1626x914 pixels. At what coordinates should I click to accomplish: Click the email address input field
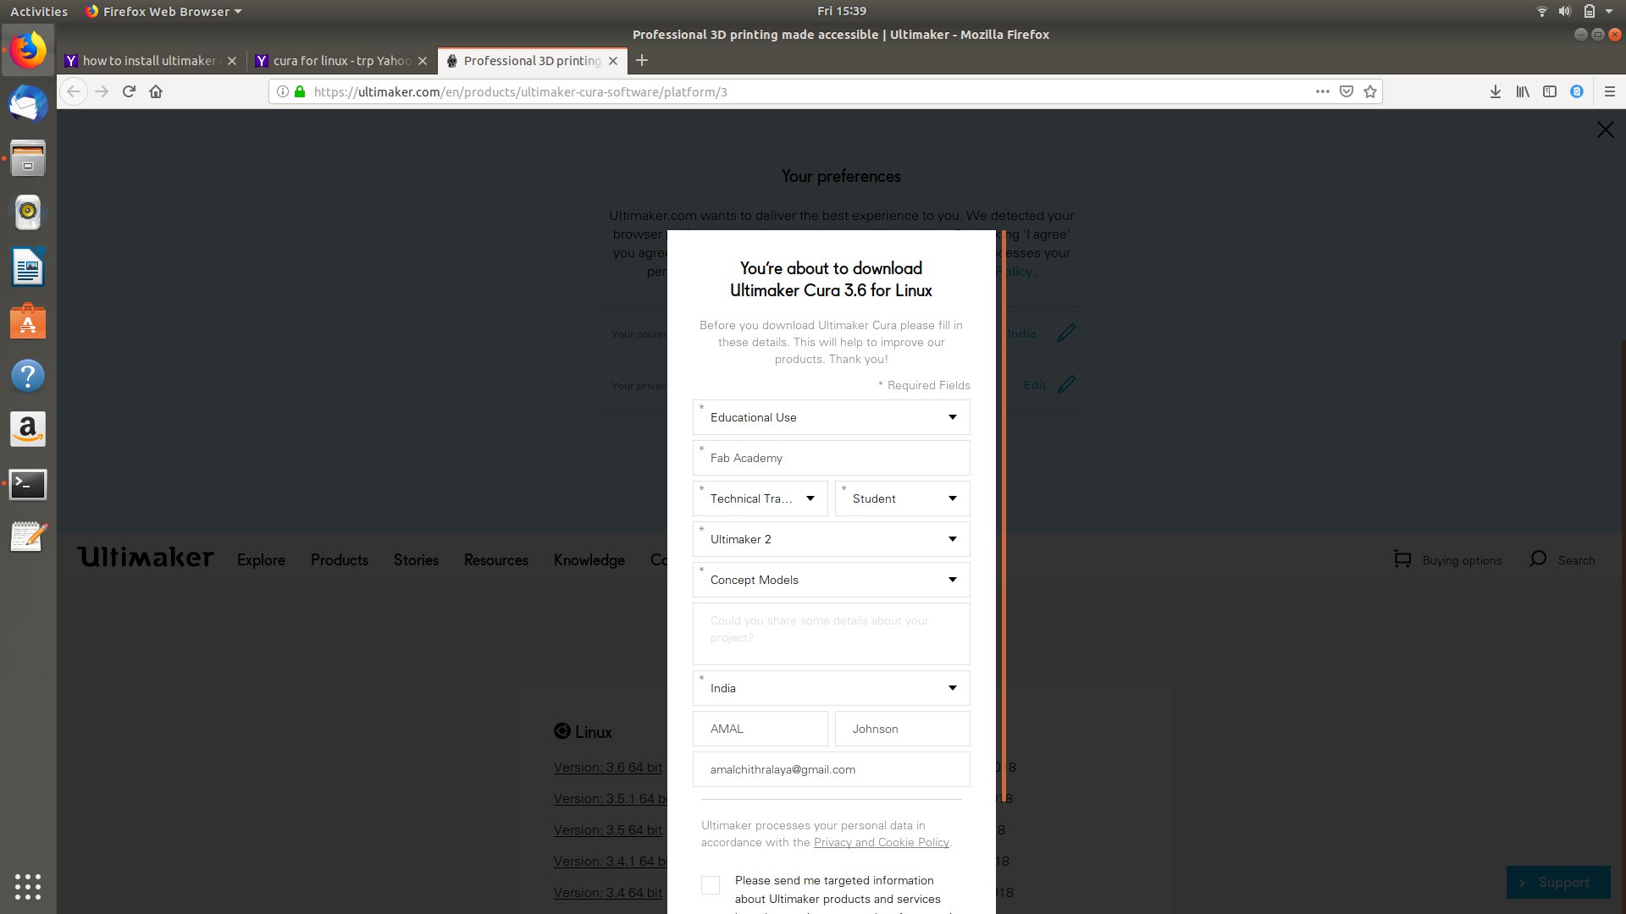coord(831,769)
